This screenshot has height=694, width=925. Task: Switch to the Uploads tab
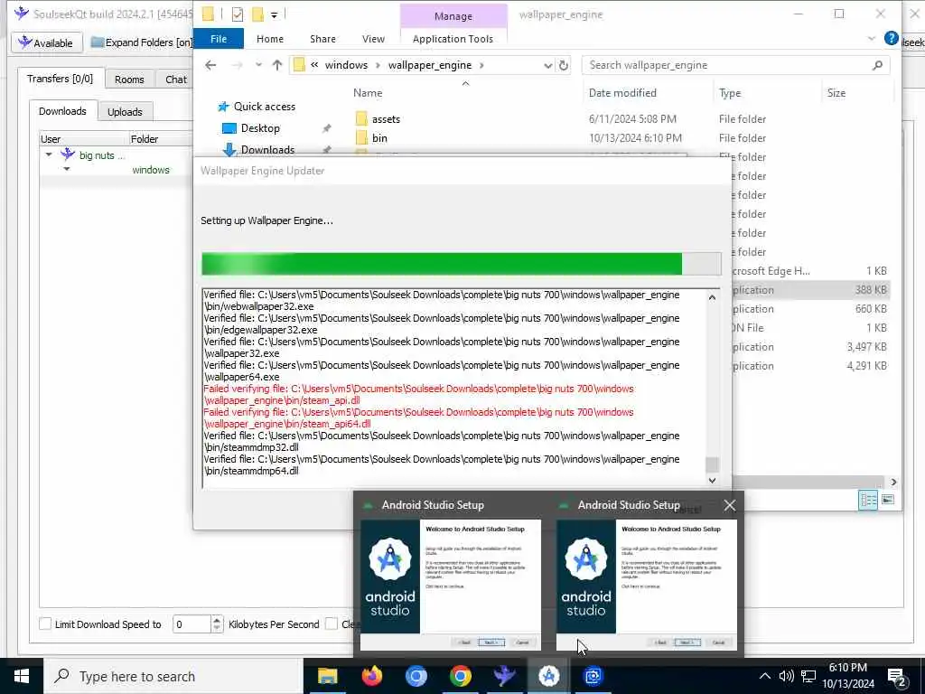click(125, 111)
